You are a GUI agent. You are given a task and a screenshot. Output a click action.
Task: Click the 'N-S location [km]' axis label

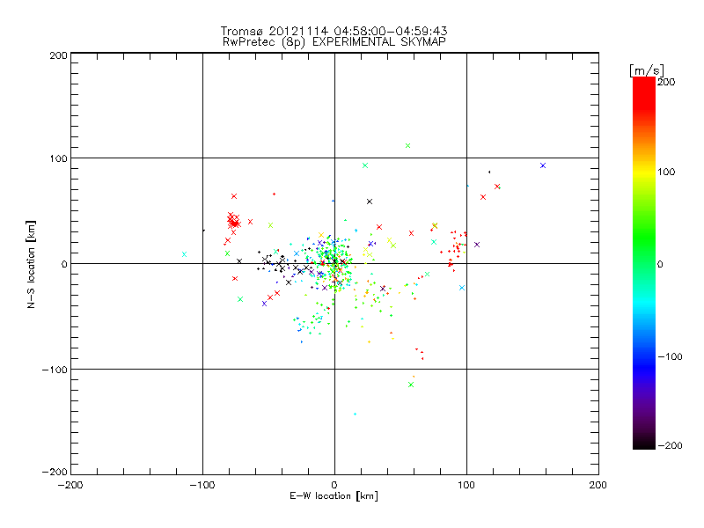(31, 264)
